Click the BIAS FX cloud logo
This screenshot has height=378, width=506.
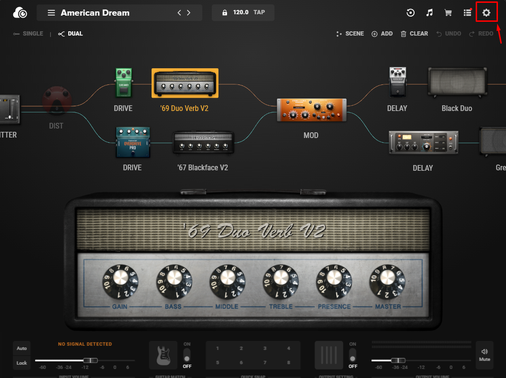[20, 13]
